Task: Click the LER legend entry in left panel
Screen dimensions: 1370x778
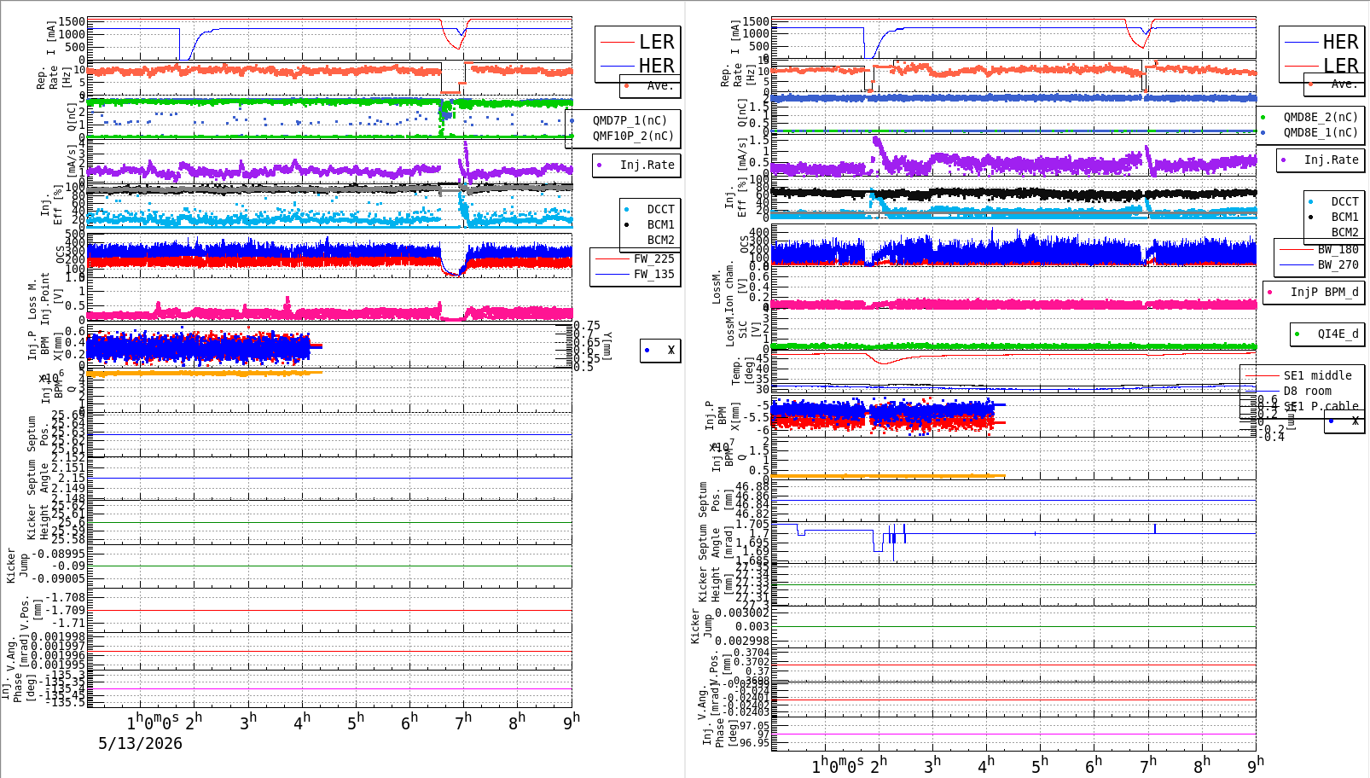Action: coord(656,42)
